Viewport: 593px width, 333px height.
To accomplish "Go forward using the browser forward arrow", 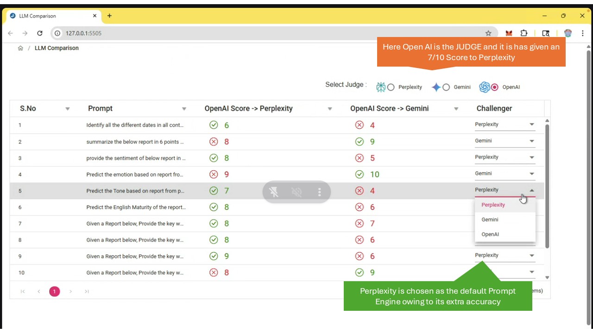I will pyautogui.click(x=25, y=33).
